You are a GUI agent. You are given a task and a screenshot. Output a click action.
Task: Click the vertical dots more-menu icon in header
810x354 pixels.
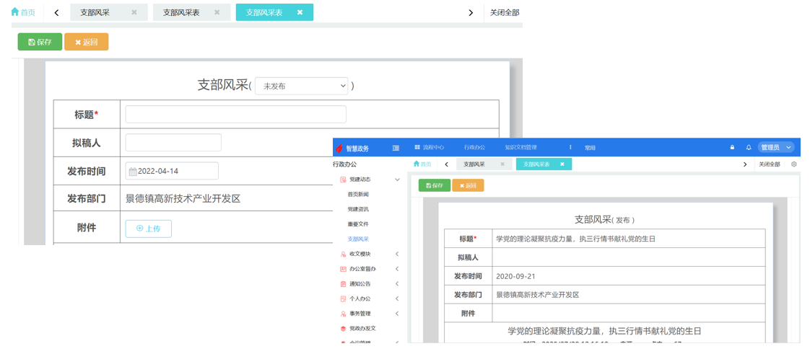tap(570, 147)
